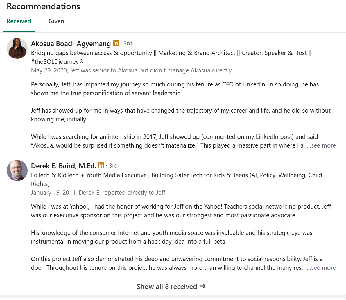Click the May 29, 2020 relationship line
Viewport: 346px width, 300px height.
click(x=131, y=70)
